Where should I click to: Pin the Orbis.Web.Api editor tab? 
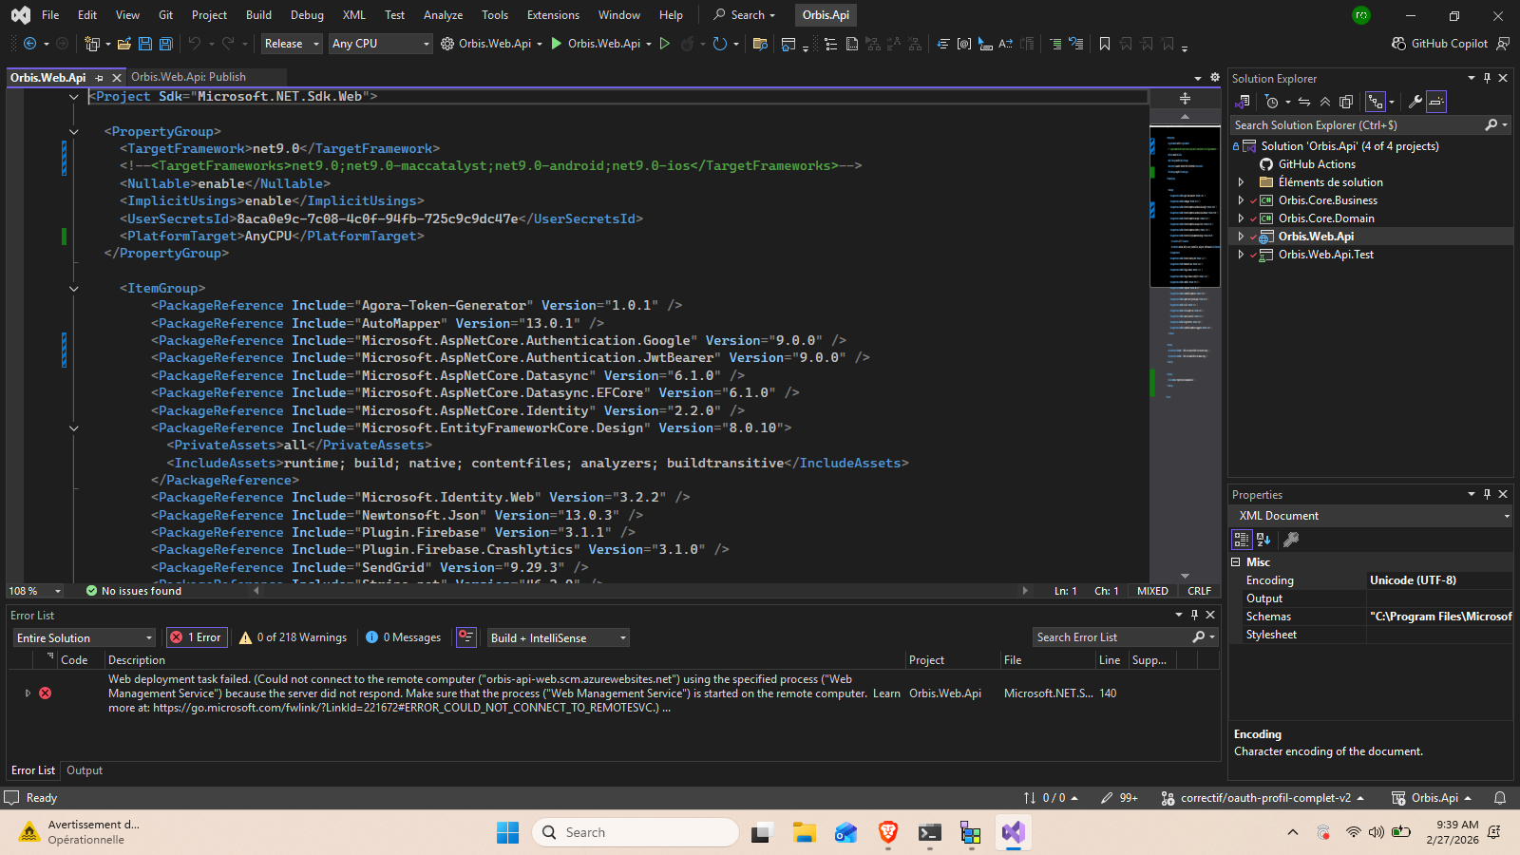pyautogui.click(x=99, y=78)
